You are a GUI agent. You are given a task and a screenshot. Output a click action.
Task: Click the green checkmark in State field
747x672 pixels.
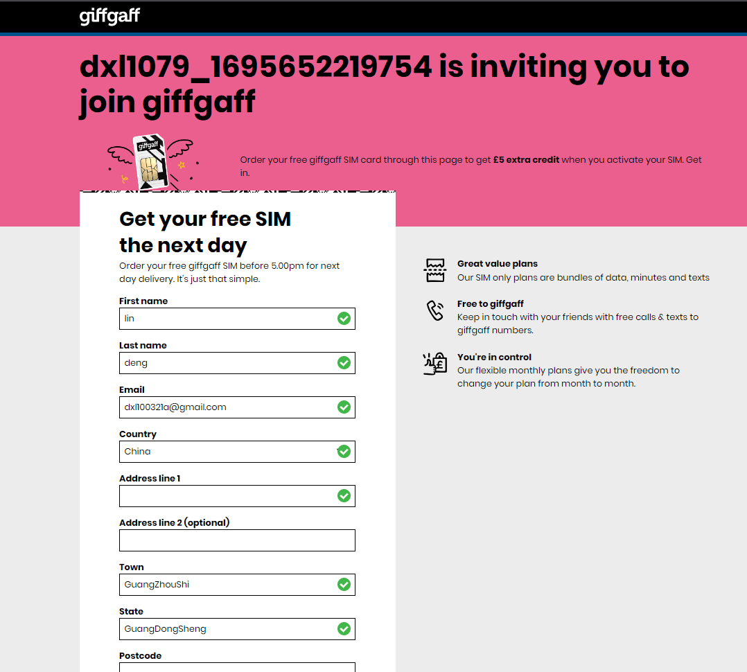pos(344,628)
